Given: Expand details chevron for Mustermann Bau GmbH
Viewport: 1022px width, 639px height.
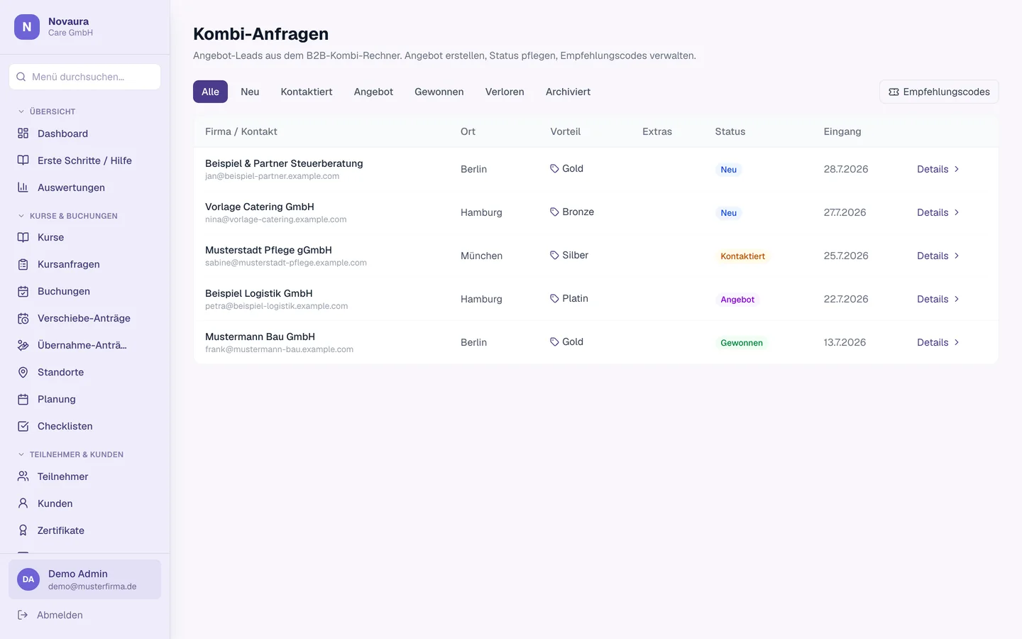Looking at the screenshot, I should click(957, 342).
